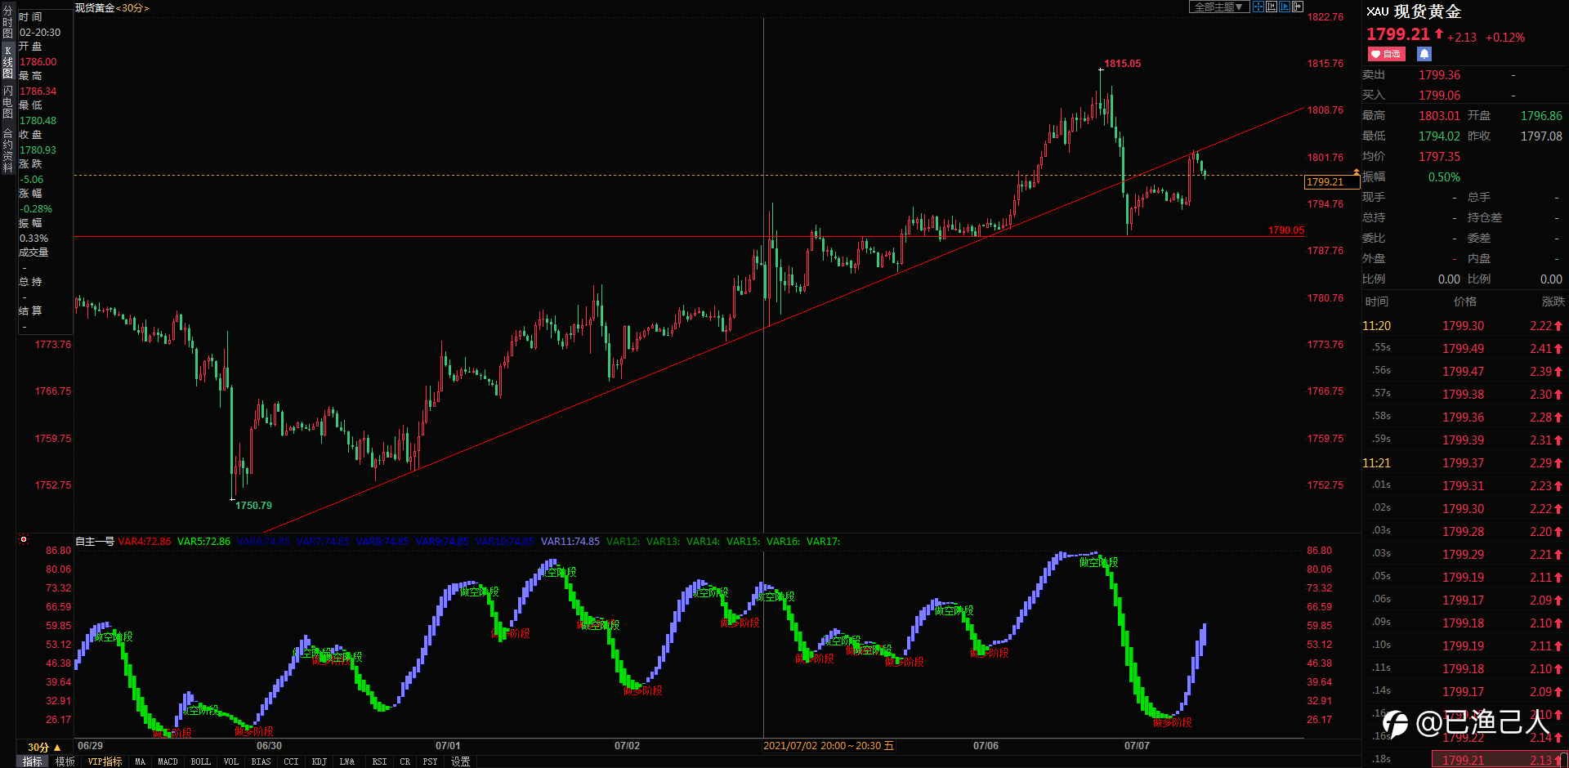Click 设置 indicator settings button

click(461, 761)
